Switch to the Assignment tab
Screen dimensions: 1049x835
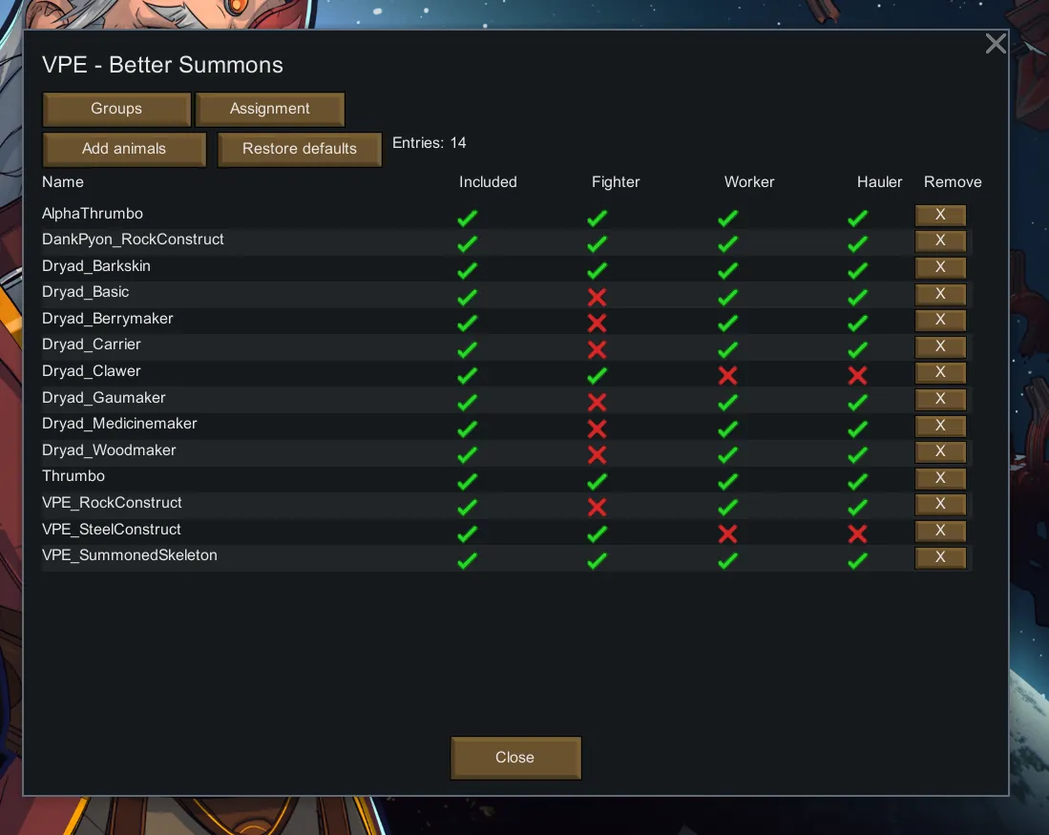[269, 109]
